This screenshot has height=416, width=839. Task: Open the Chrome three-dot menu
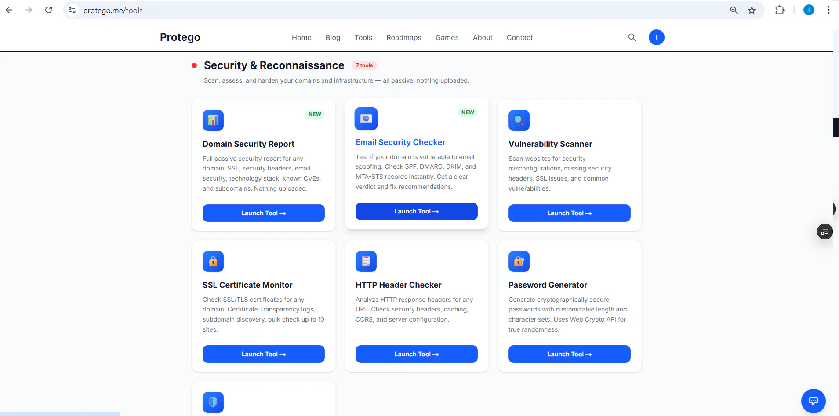point(828,10)
